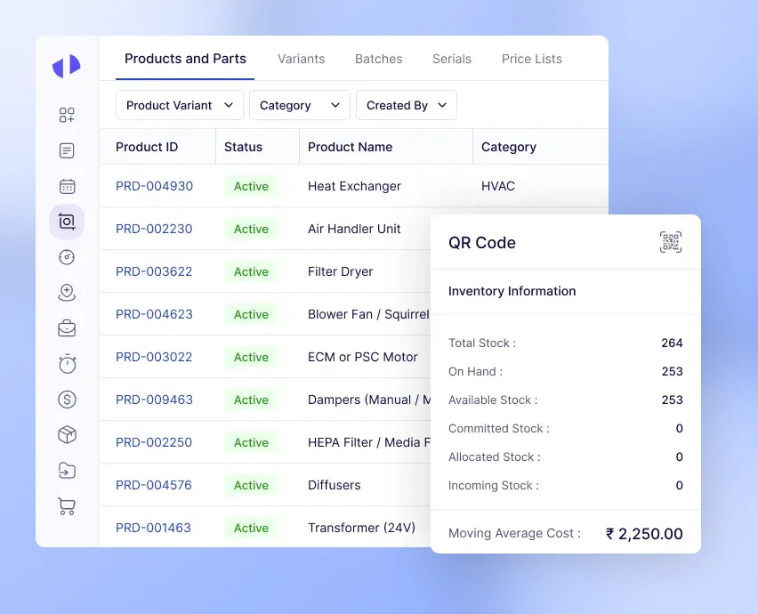
Task: Open product link PRD-002230
Action: [154, 229]
